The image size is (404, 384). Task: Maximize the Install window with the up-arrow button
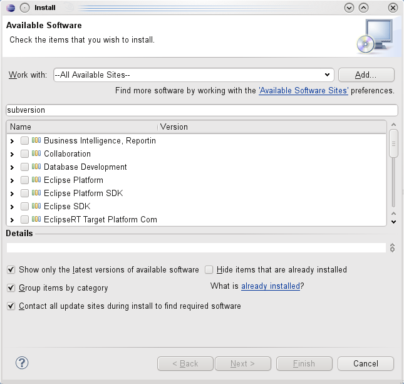(x=363, y=8)
